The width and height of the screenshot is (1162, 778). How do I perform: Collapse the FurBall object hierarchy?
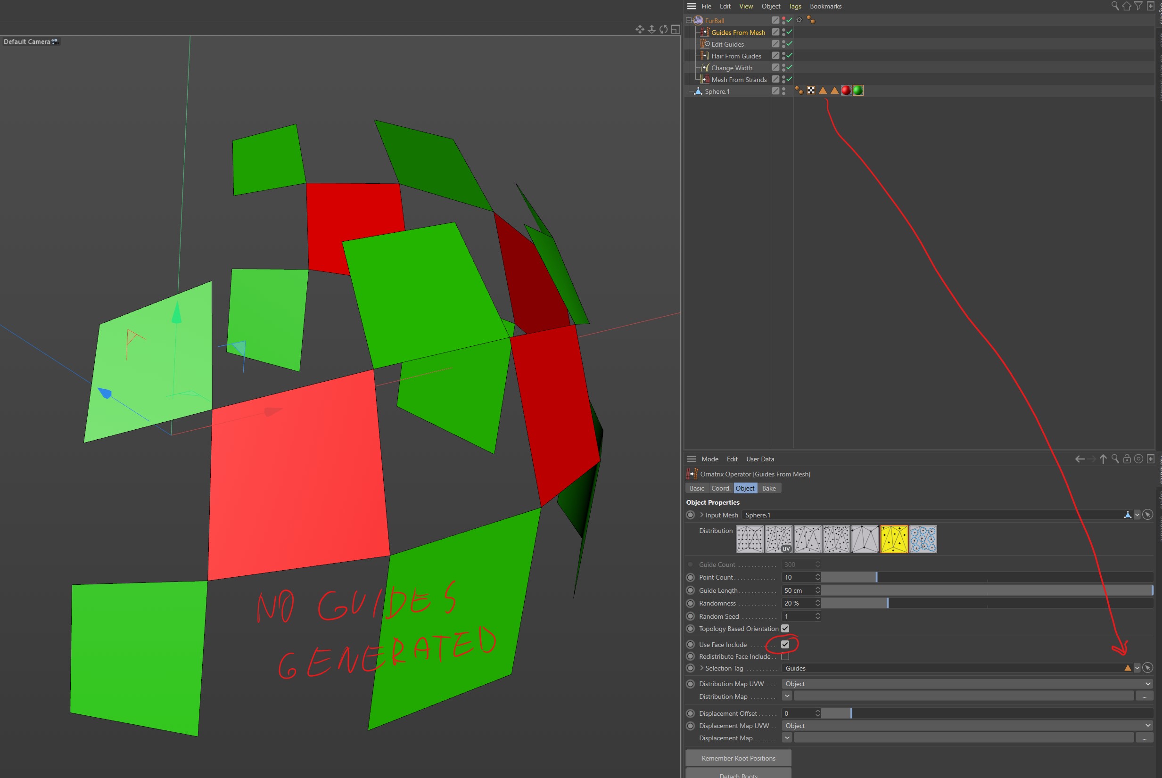click(688, 20)
